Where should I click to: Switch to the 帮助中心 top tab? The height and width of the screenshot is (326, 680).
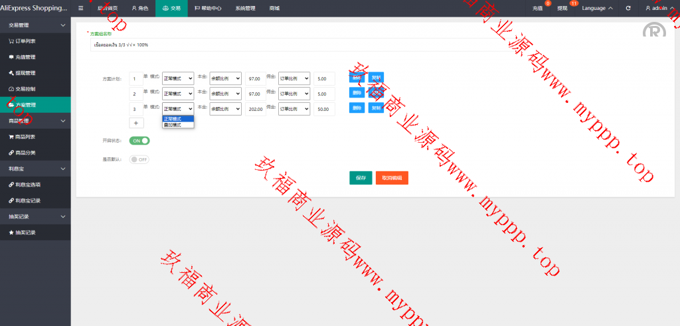(208, 8)
